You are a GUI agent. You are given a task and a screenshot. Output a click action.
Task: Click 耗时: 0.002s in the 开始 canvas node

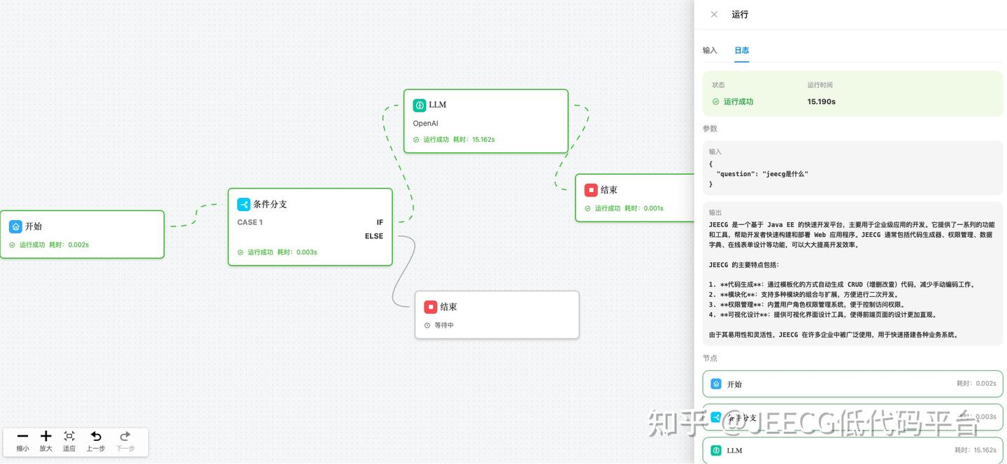[x=69, y=245]
